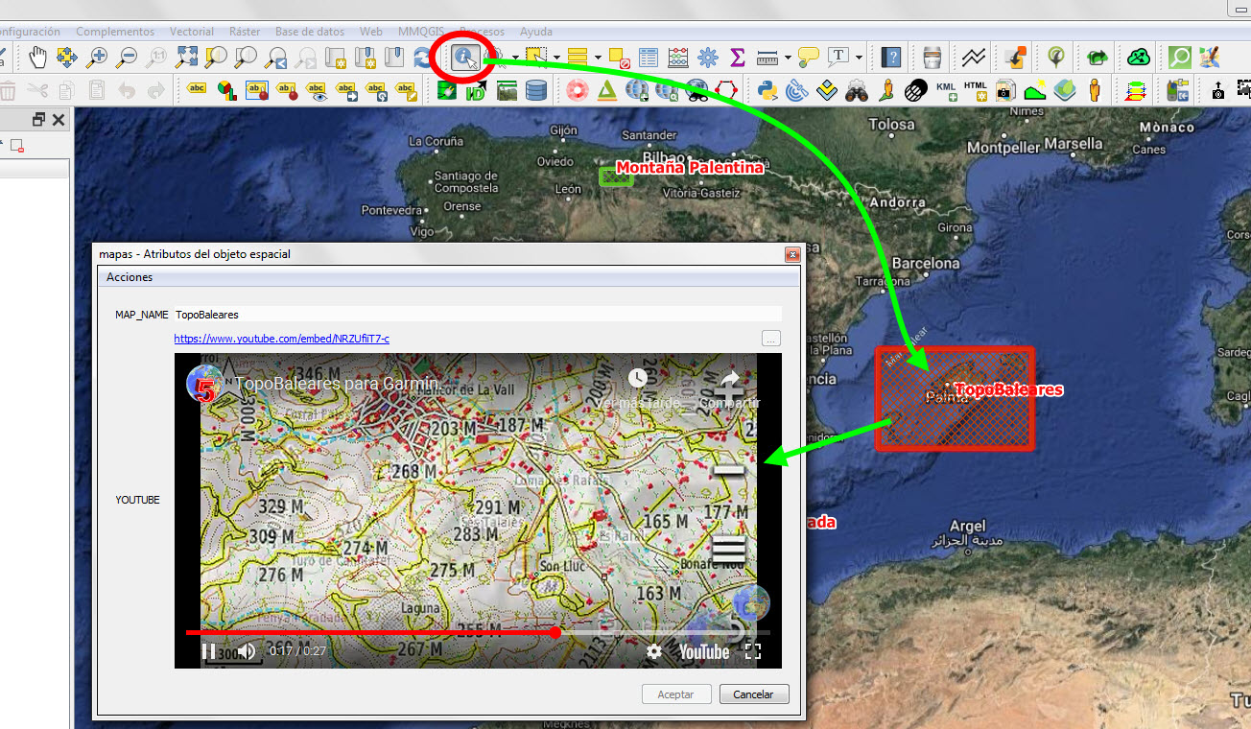This screenshot has height=729, width=1251.
Task: Click the YouTube logo in player
Action: [704, 651]
